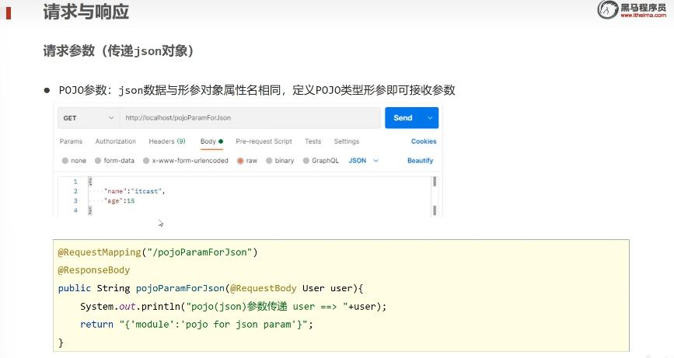Open the GET method dropdown
This screenshot has height=358, width=674.
[89, 118]
